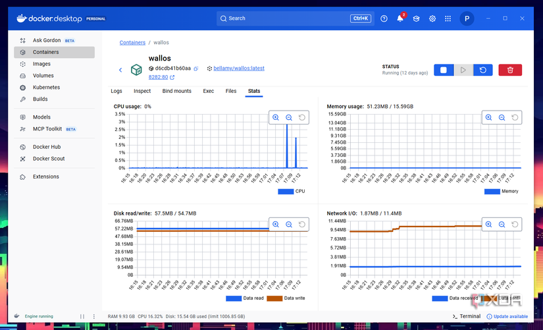
Task: Open the Terminal panel
Action: pyautogui.click(x=467, y=316)
